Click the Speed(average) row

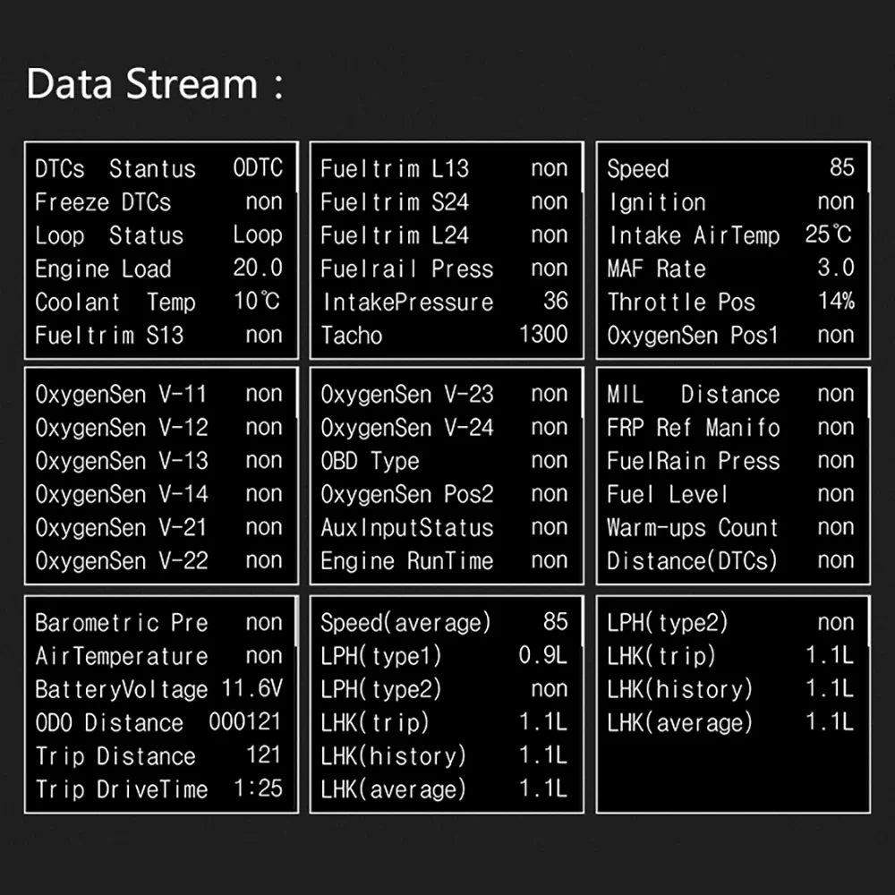[444, 622]
